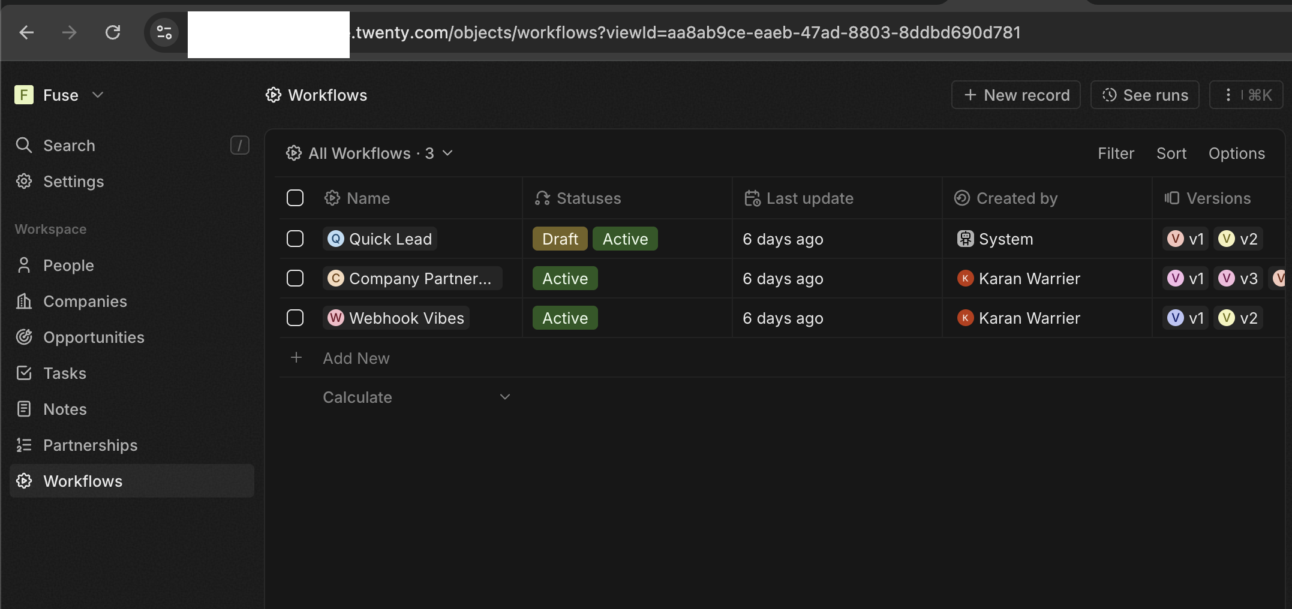Click the Draft status tag on Quick Lead
Screen dimensions: 1292x609
pyautogui.click(x=560, y=239)
